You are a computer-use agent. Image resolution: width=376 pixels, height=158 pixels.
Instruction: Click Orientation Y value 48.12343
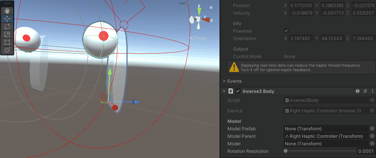coord(332,38)
